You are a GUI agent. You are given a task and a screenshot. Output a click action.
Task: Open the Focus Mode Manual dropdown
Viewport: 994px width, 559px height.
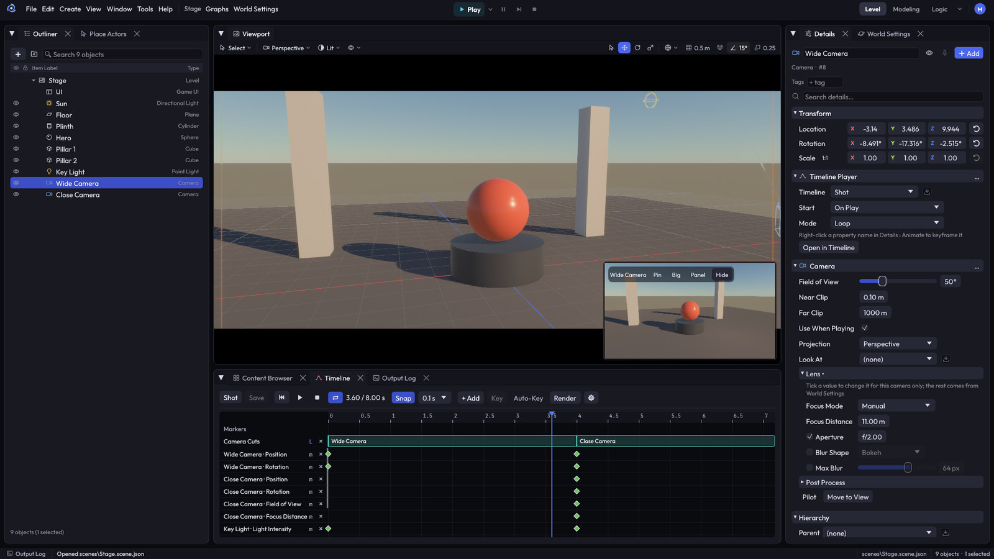pyautogui.click(x=896, y=406)
